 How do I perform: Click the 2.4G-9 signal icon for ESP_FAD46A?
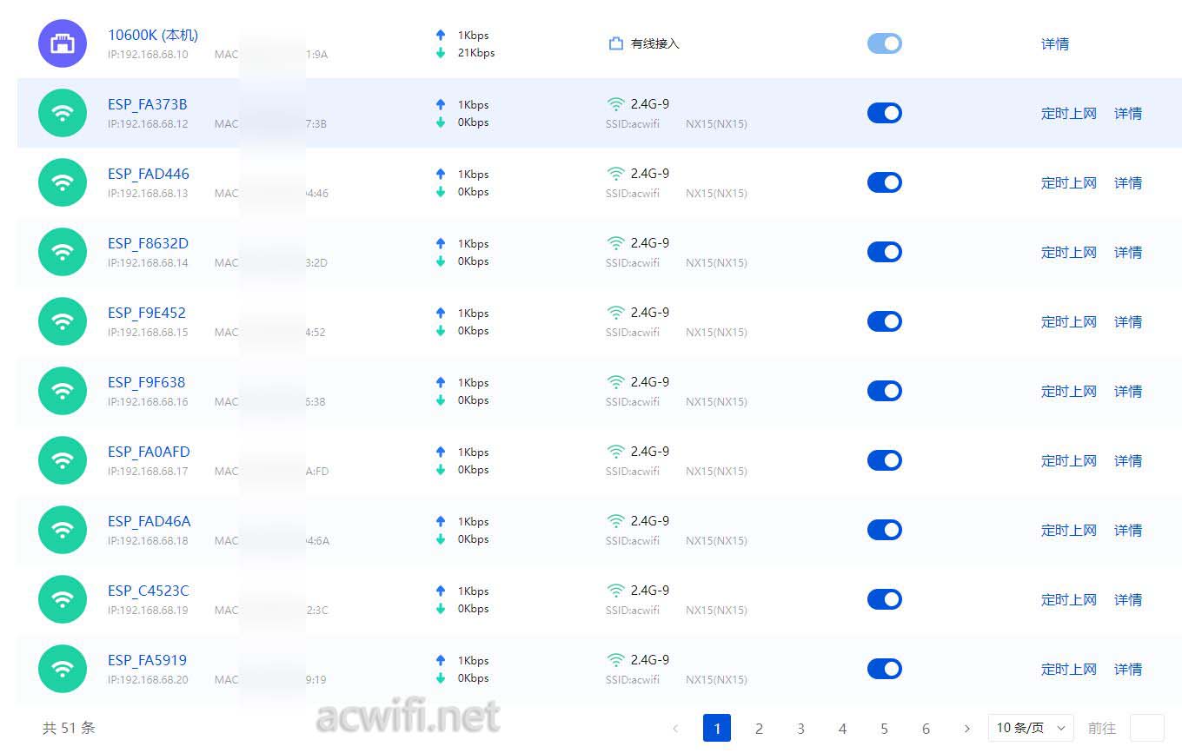click(615, 521)
